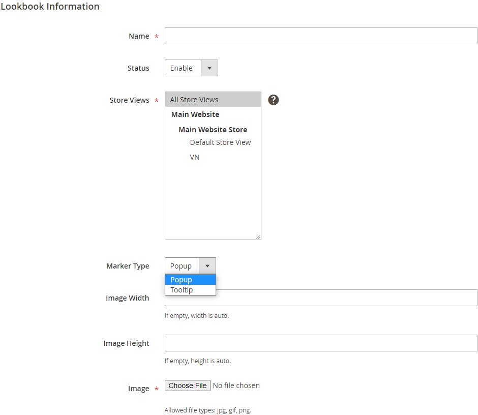Select the All Store Views option
This screenshot has width=478, height=415.
click(213, 100)
